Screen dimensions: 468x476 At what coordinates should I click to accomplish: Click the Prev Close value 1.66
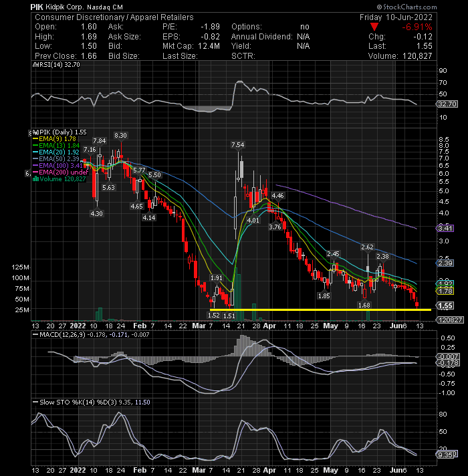click(89, 56)
